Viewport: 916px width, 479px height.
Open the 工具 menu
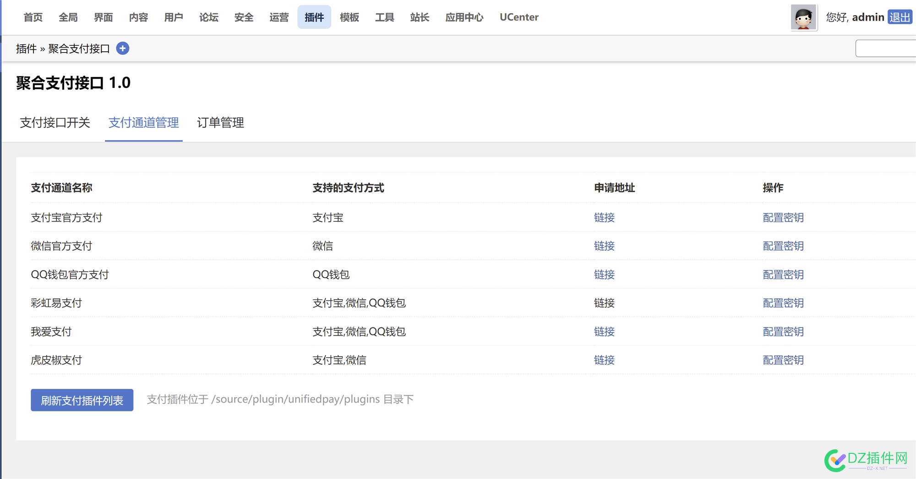[x=385, y=17]
